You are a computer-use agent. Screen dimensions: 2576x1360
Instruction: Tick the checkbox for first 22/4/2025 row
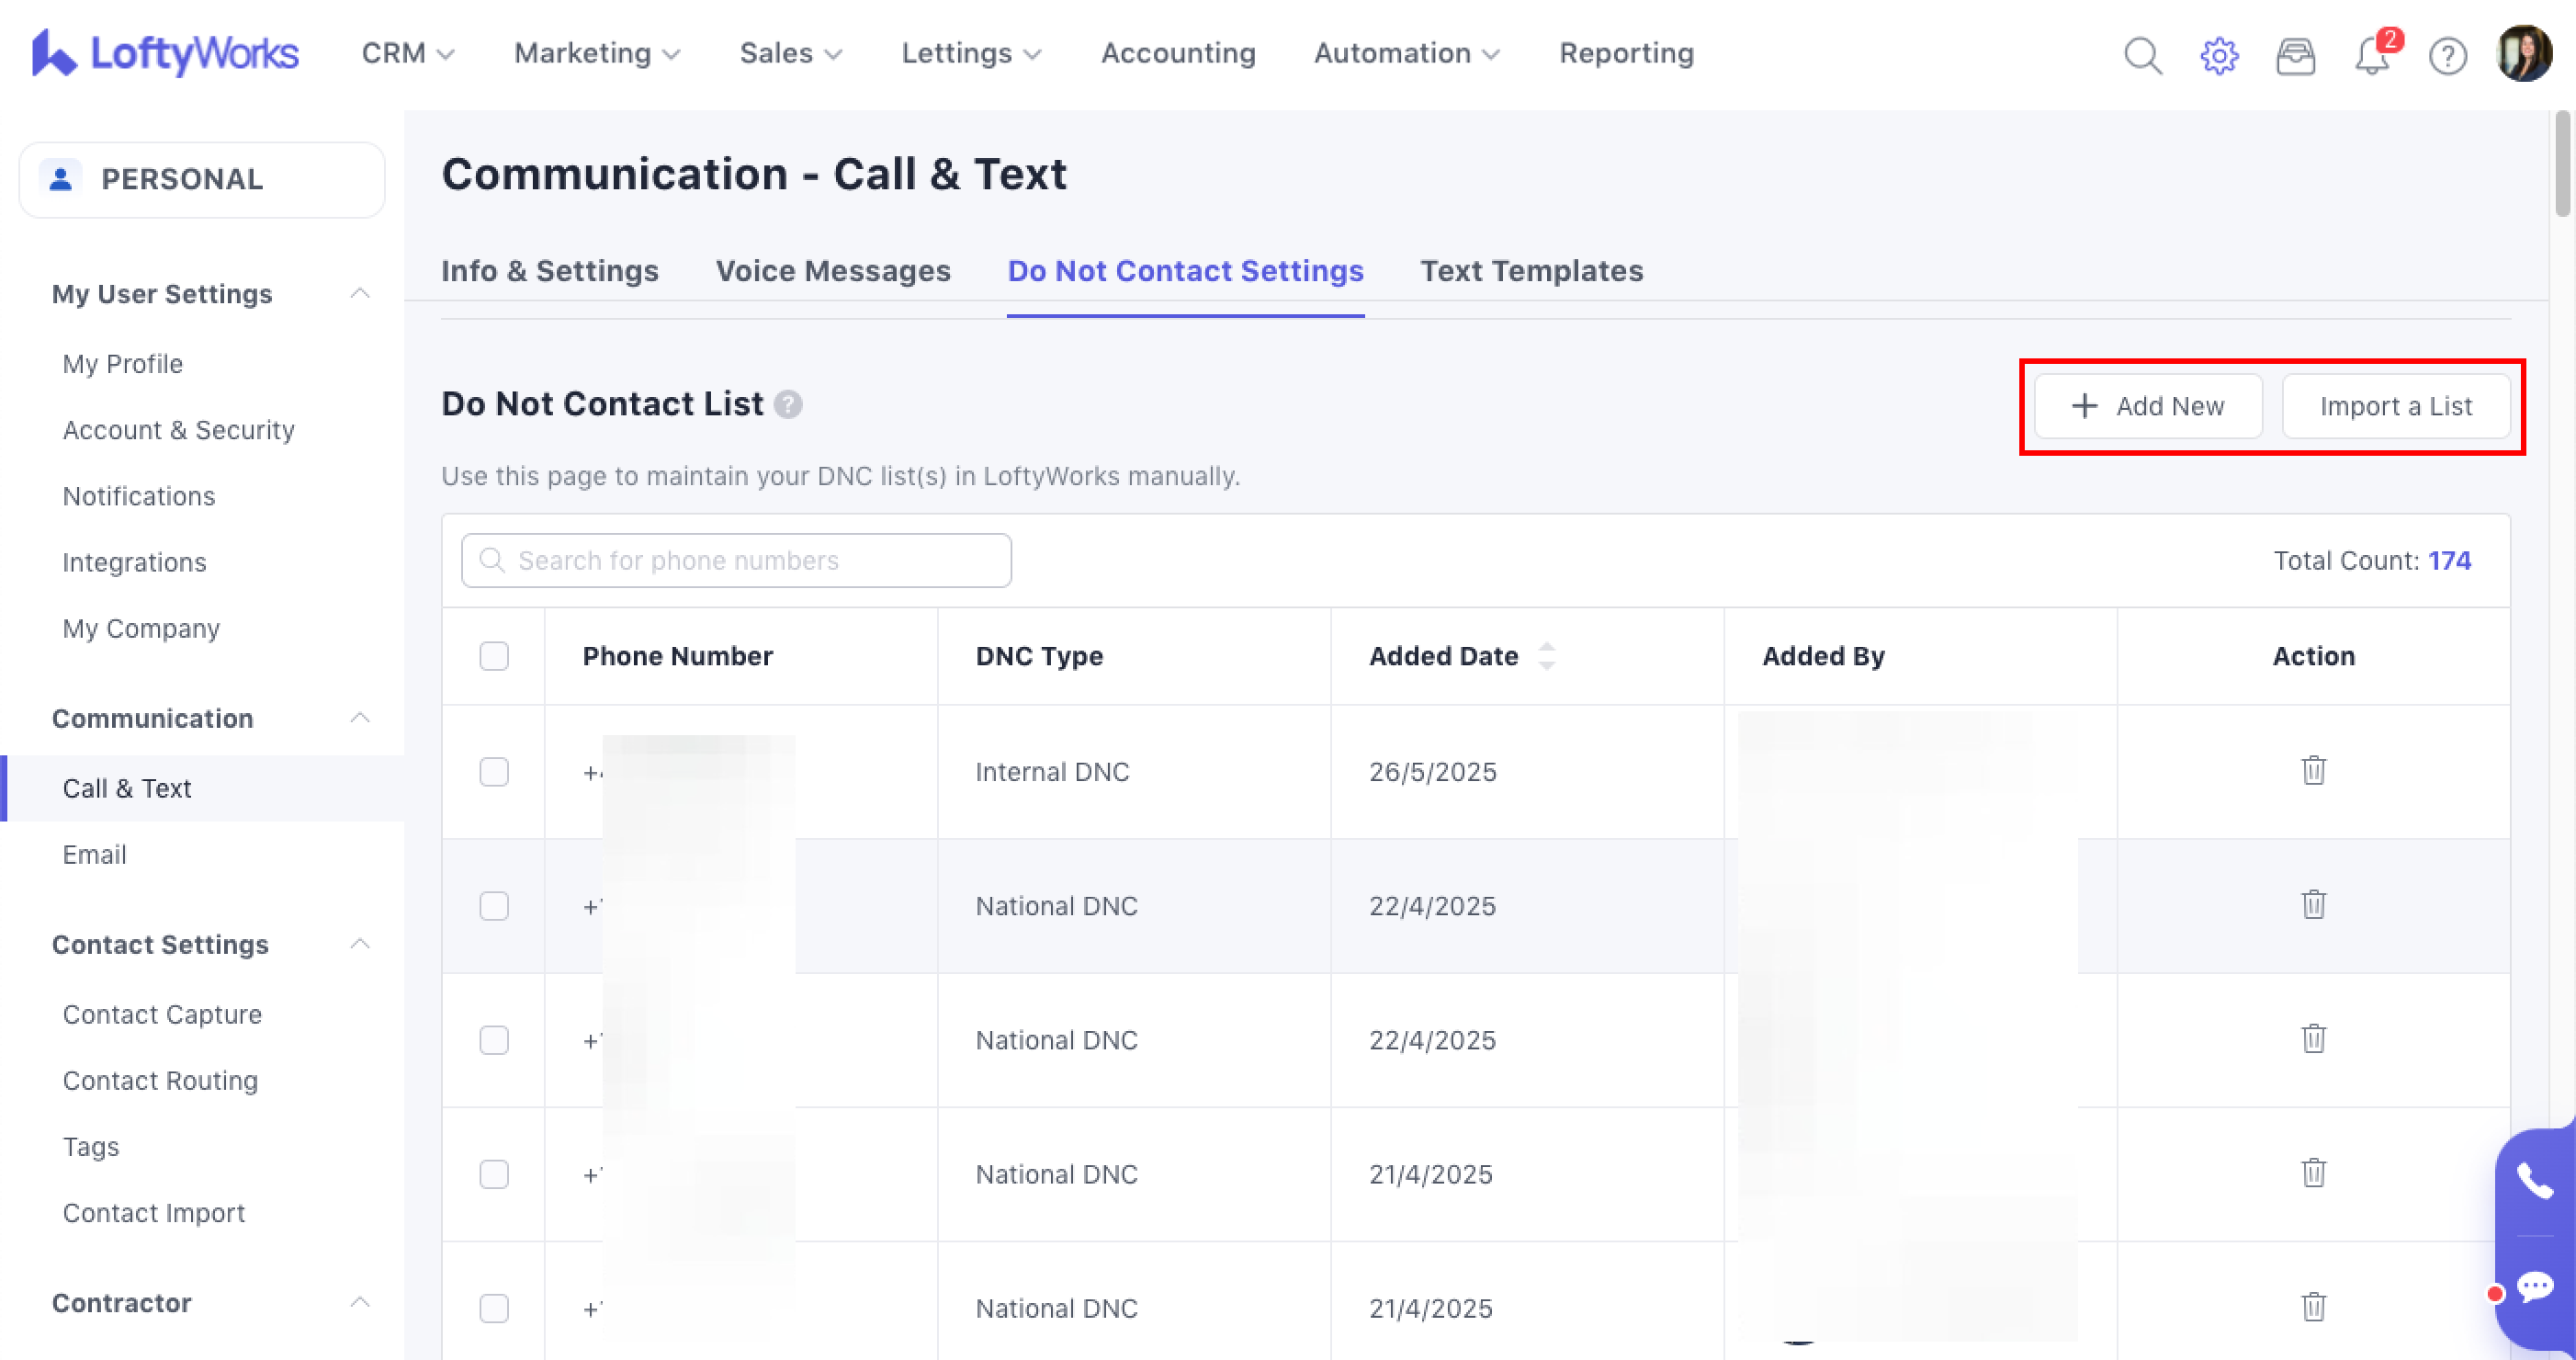click(x=494, y=906)
